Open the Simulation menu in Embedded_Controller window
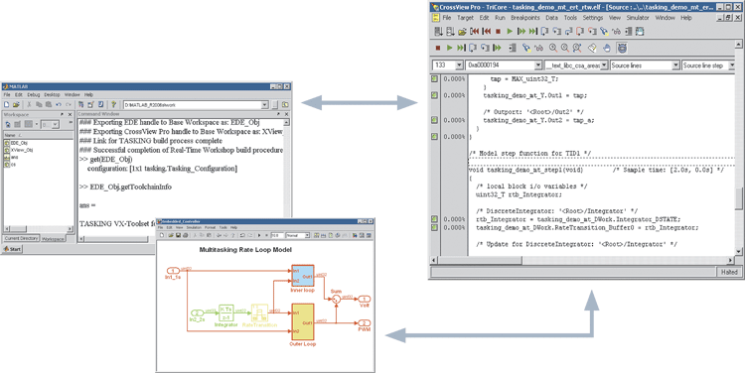The height and width of the screenshot is (373, 745). pos(194,228)
